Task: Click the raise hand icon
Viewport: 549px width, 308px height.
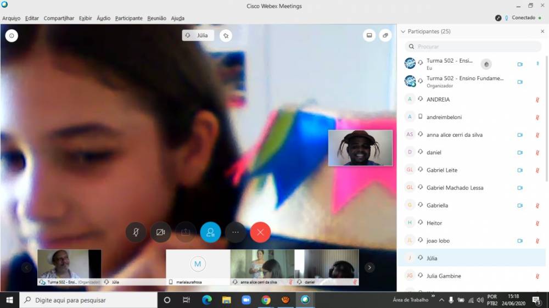Action: tap(486, 64)
